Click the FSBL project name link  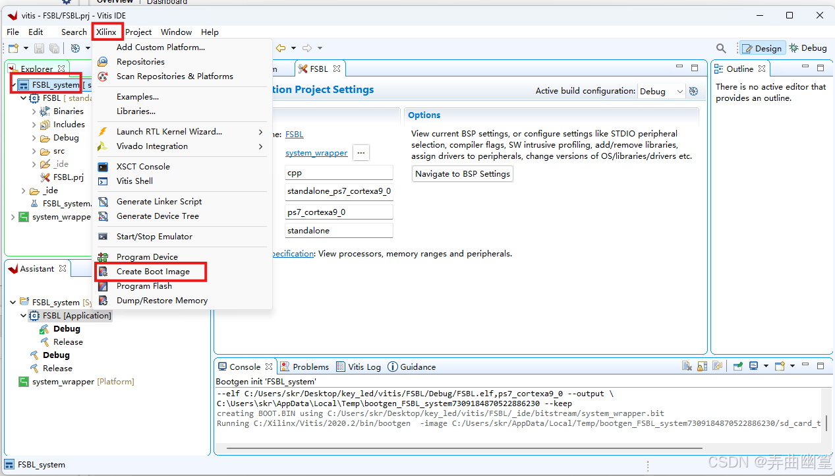click(295, 134)
